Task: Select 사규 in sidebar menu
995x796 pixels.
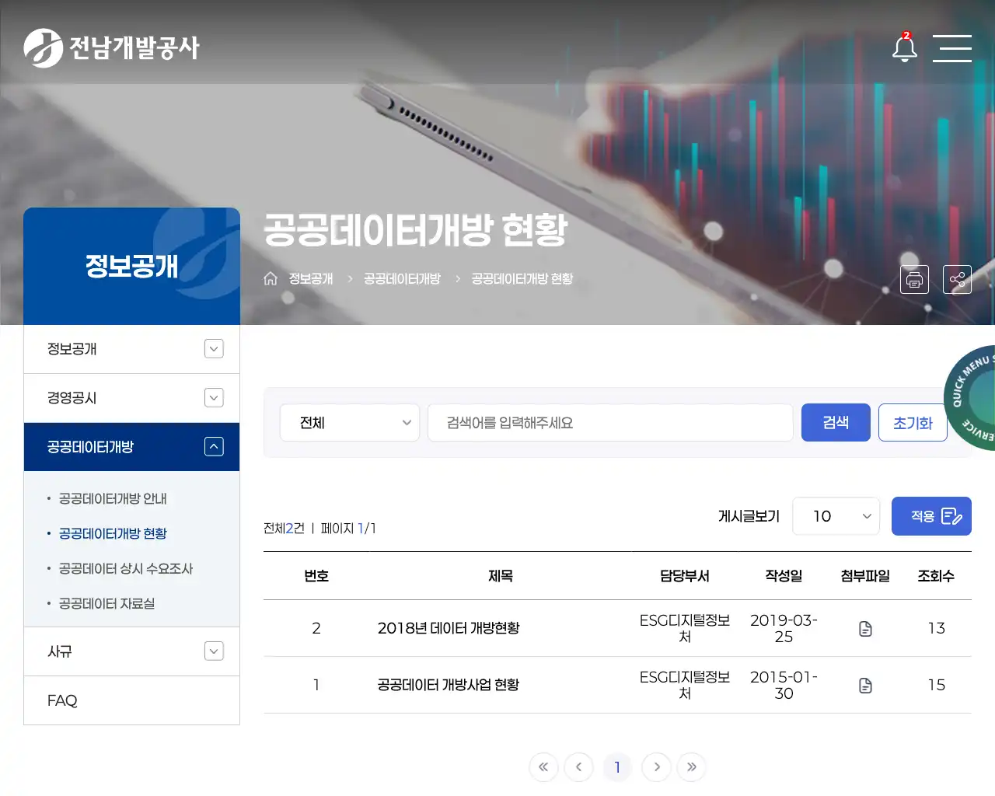Action: pos(131,651)
